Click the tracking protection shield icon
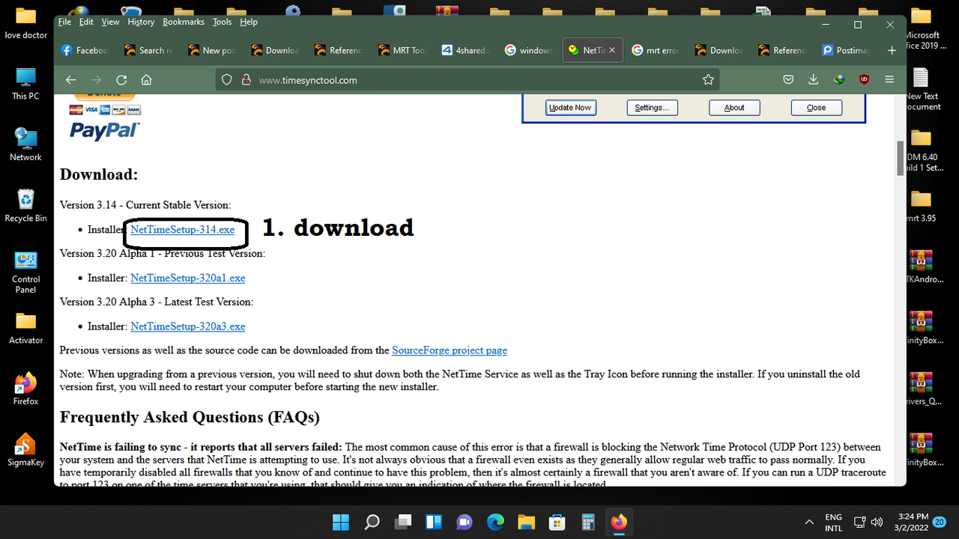Image resolution: width=959 pixels, height=539 pixels. pyautogui.click(x=226, y=79)
